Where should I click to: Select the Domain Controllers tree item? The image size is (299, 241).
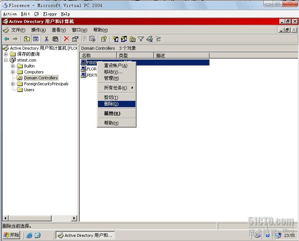41,78
